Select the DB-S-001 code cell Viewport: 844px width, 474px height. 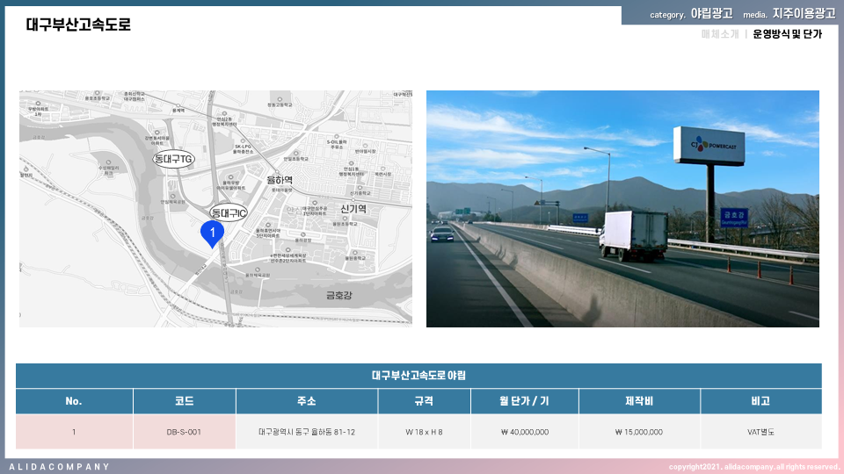point(184,432)
